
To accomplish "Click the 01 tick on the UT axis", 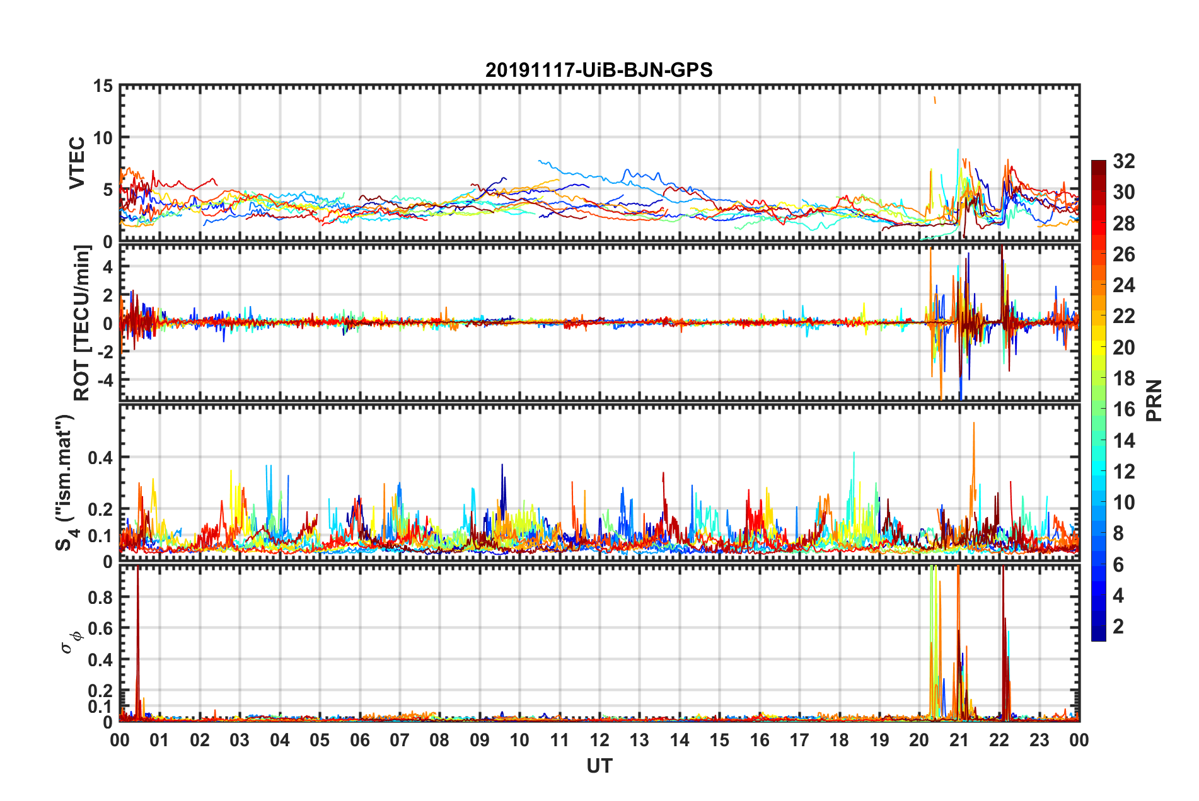I will pos(159,740).
